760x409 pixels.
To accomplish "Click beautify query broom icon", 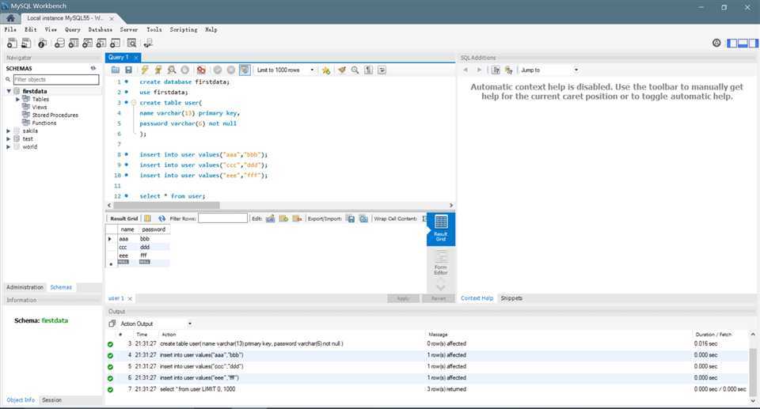I will (x=342, y=70).
